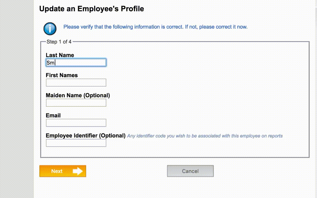Click the Step 1 of 4 legend
Image resolution: width=317 pixels, height=198 pixels.
coord(59,42)
